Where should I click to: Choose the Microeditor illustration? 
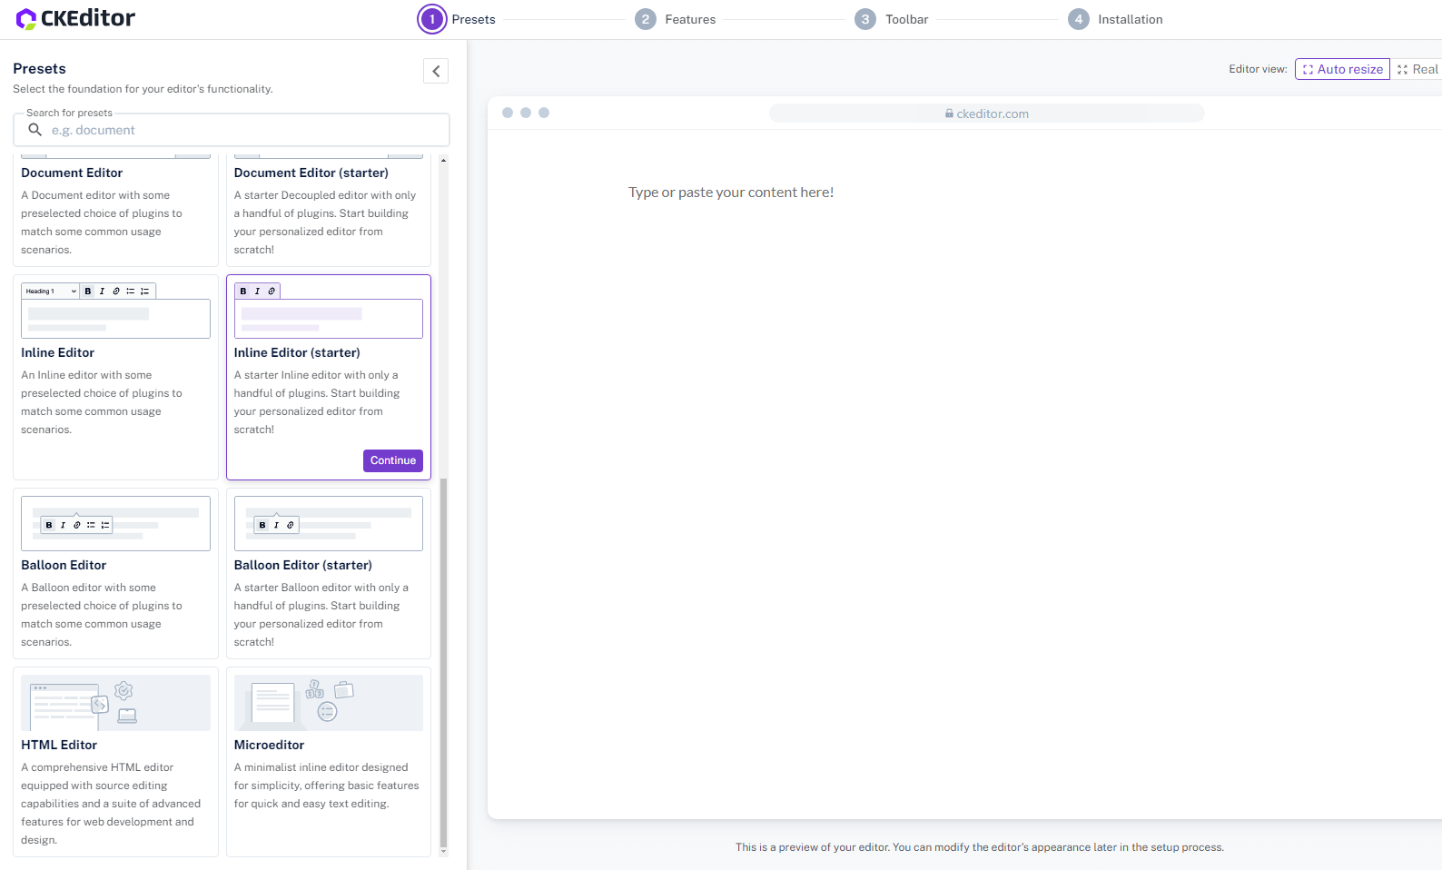328,703
